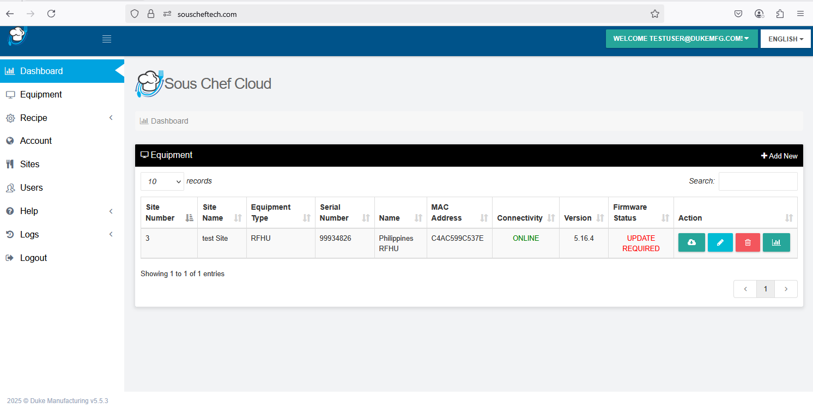Click the chef hat logo in header

tap(17, 35)
